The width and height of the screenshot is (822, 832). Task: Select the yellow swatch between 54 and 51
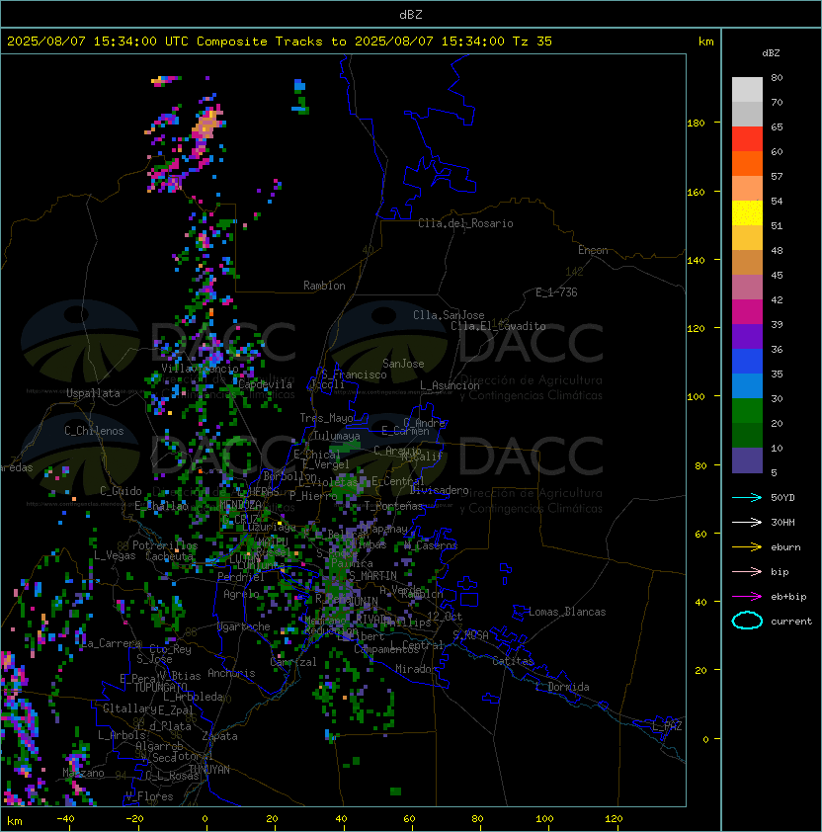click(747, 213)
